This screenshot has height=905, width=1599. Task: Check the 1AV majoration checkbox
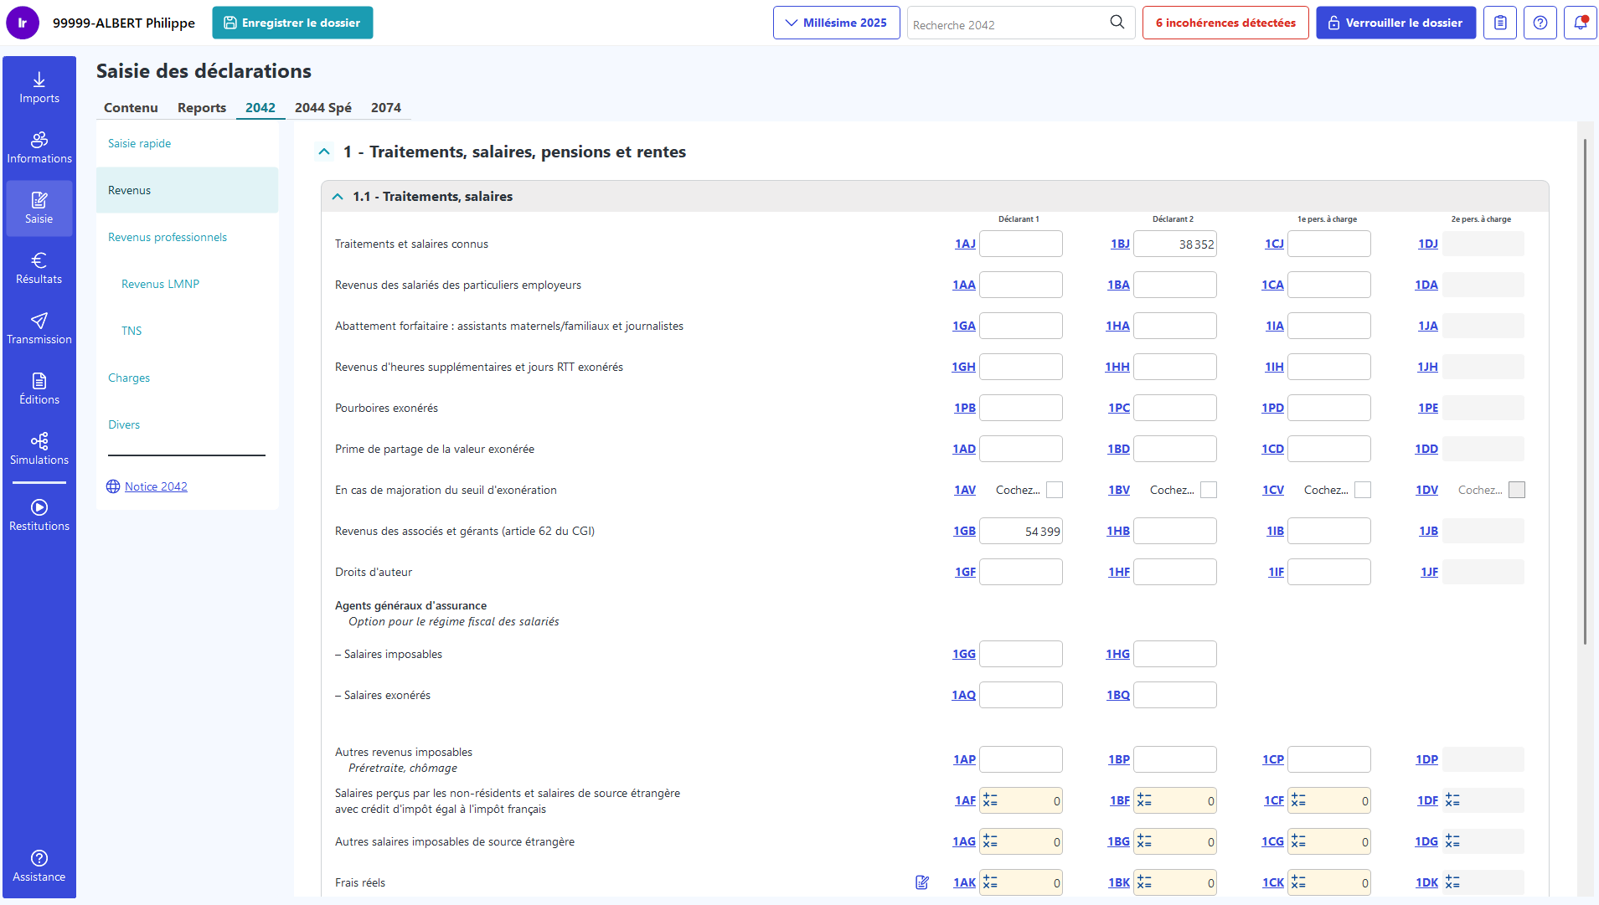pyautogui.click(x=1055, y=491)
